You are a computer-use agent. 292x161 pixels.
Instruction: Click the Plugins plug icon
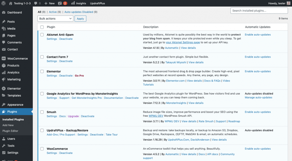pyautogui.click(x=4, y=111)
